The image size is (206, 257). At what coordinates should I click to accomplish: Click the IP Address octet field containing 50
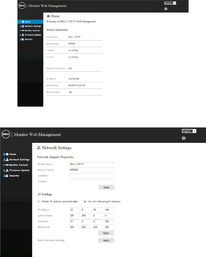pyautogui.click(x=98, y=210)
